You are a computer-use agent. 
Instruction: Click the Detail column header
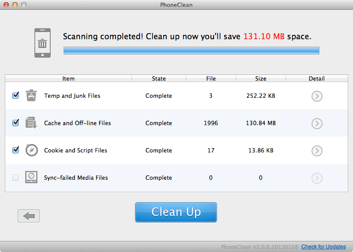tap(316, 78)
